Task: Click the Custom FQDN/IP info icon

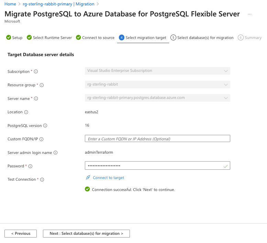Action: tap(42, 139)
